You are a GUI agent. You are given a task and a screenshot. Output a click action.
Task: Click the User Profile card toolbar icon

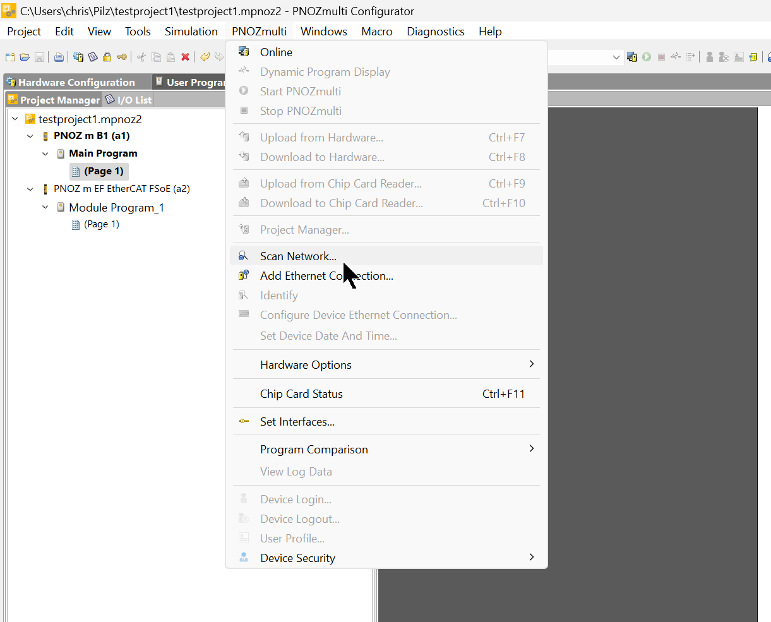tap(739, 57)
